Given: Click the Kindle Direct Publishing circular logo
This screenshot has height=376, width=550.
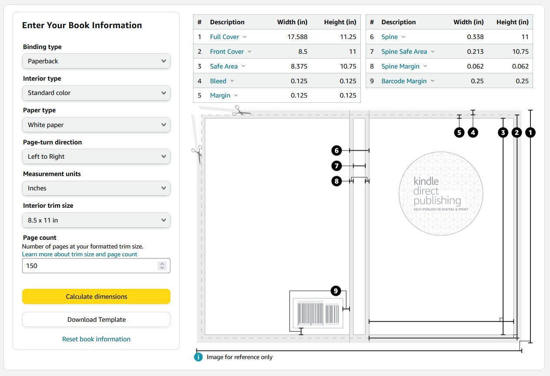Looking at the screenshot, I should (440, 194).
